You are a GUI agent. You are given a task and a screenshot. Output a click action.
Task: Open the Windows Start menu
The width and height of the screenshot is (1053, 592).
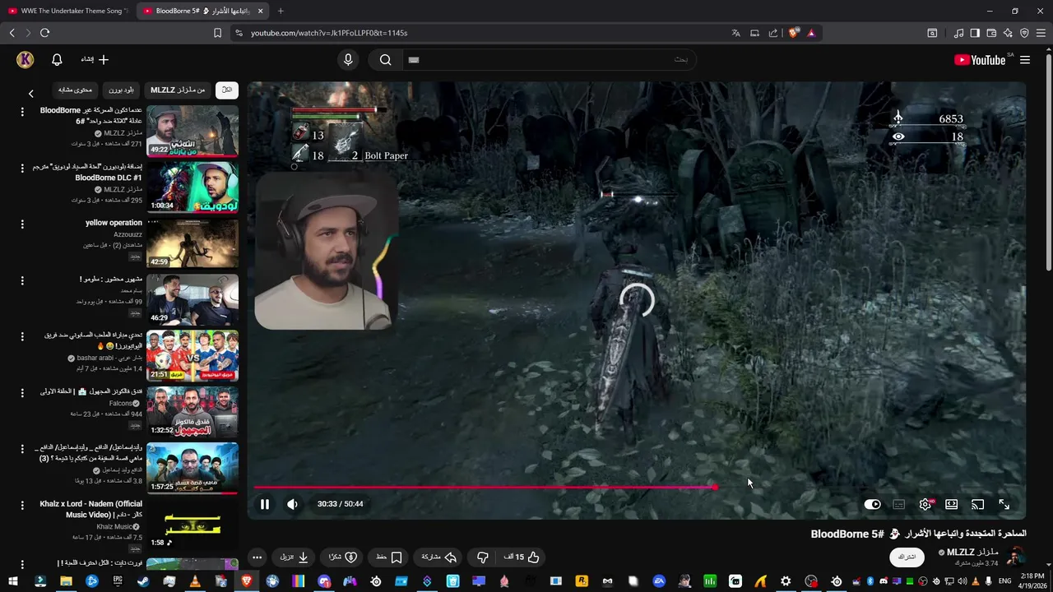click(13, 581)
